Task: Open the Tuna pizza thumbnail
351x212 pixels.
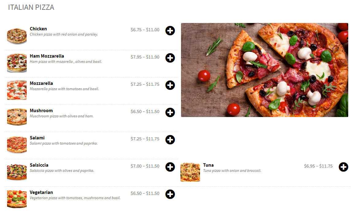Action: (190, 172)
